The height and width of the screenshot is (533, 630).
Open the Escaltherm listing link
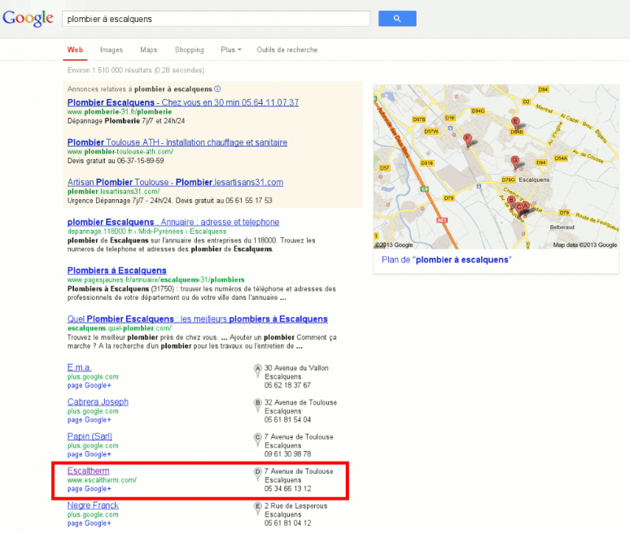(x=88, y=471)
